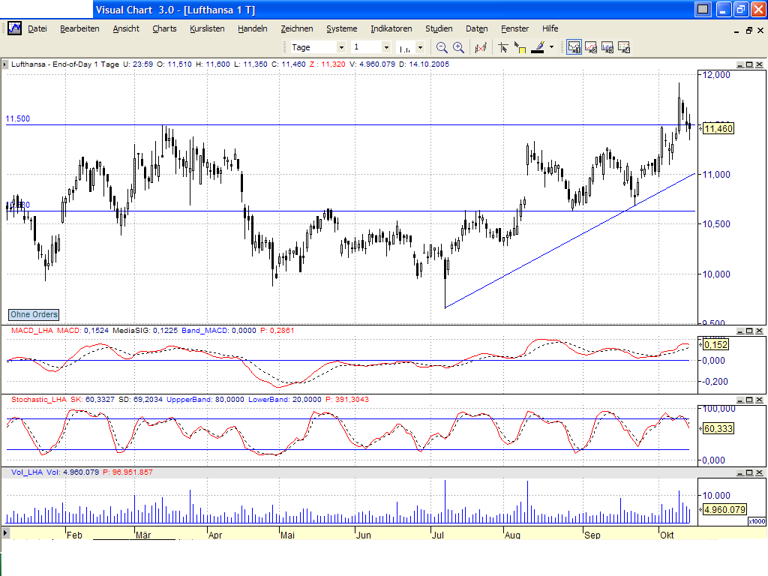Click the Ohne Orders button
Screen dimensions: 768x576
pos(33,314)
